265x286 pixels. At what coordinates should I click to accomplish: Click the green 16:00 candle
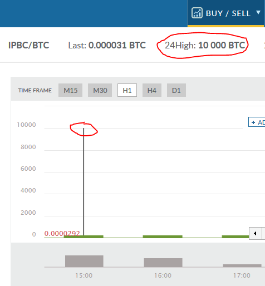tap(163, 236)
